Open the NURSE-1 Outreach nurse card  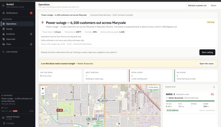pyautogui.click(x=190, y=103)
